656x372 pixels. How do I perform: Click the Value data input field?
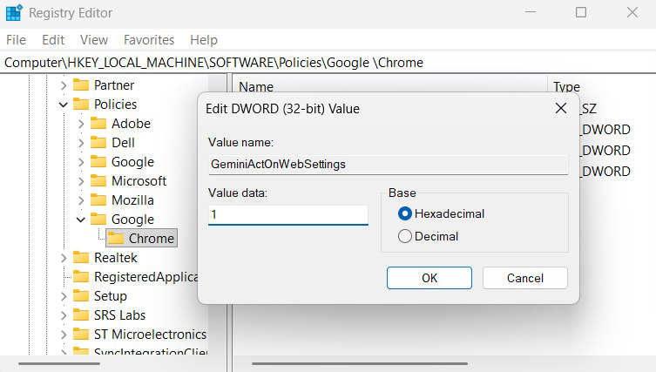tap(288, 214)
